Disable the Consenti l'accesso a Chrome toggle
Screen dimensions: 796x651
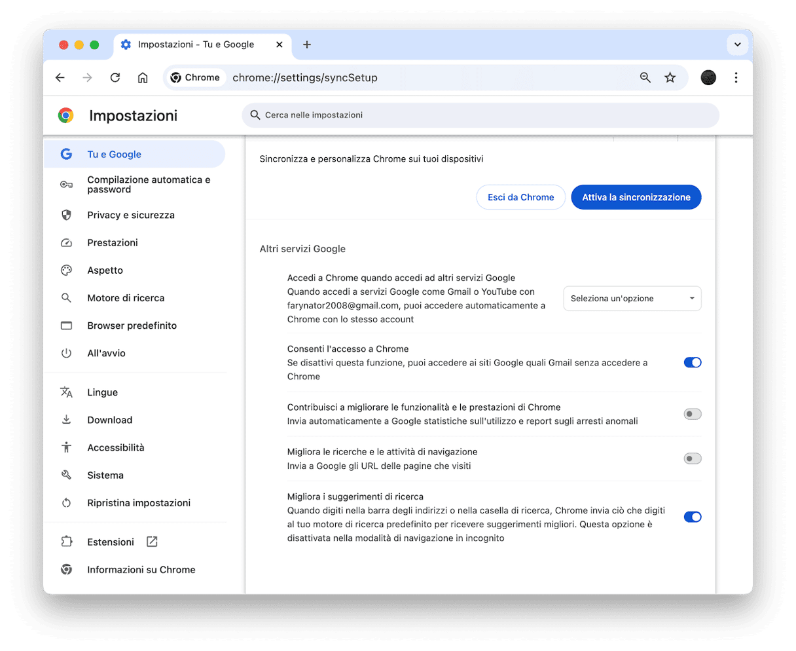(692, 362)
